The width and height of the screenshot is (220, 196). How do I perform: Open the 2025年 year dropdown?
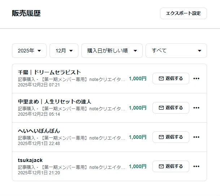pyautogui.click(x=29, y=51)
